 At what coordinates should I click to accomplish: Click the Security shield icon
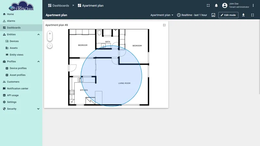(4, 109)
